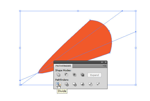Viewport: 150px width, 101px height.
Task: Click the top-right bounding box handle
Action: pos(136,11)
